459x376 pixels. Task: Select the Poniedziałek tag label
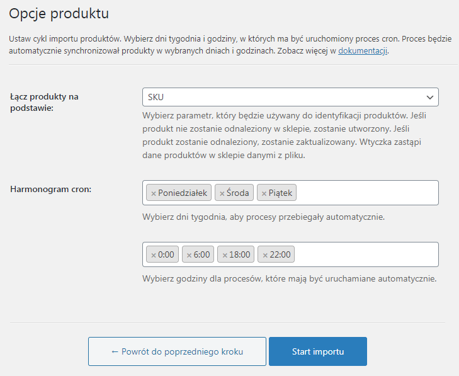183,193
